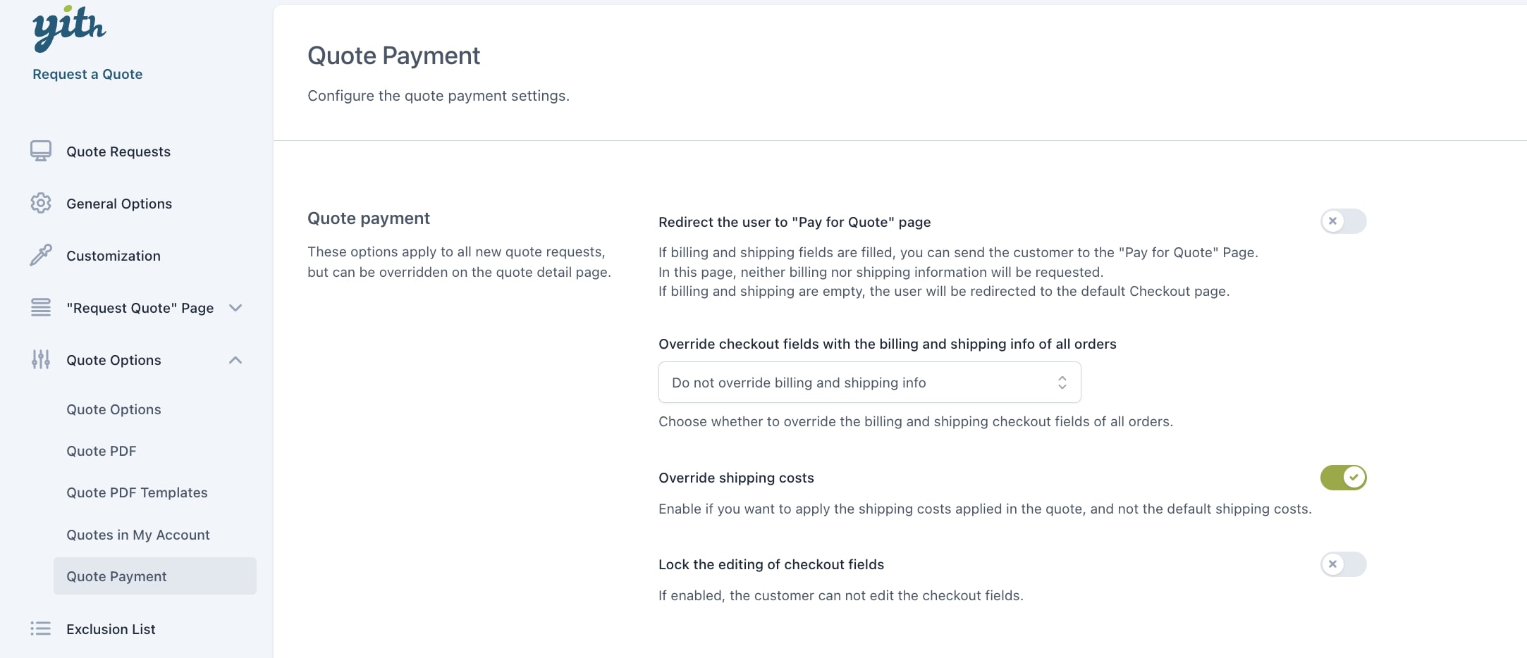Viewport: 1527px width, 658px height.
Task: Turn on Lock editing of checkout fields
Action: 1343,564
